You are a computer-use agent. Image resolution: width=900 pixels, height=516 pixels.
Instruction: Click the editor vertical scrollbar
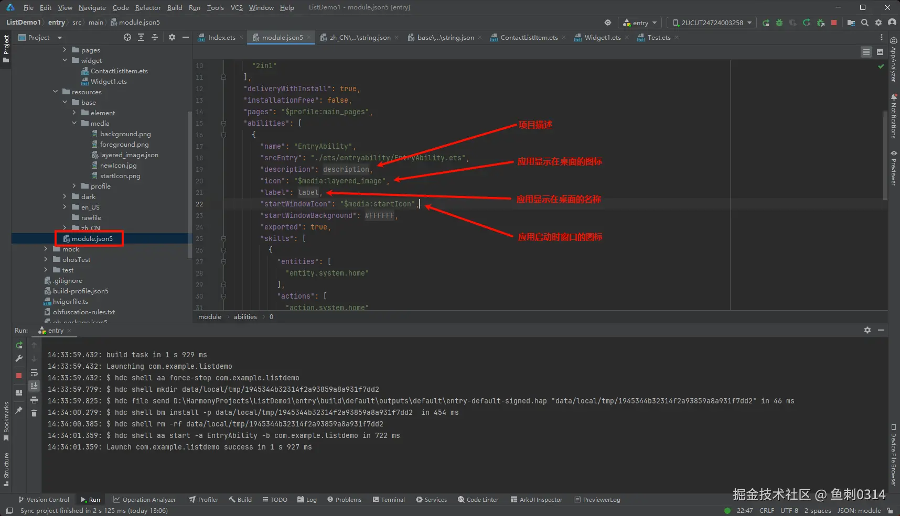(885, 155)
